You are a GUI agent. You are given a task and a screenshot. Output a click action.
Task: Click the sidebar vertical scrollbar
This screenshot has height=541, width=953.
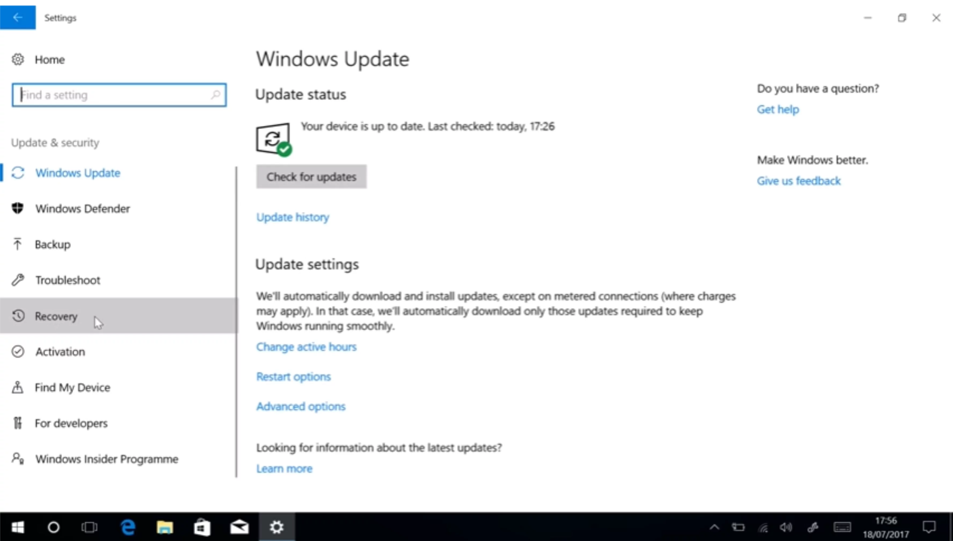click(x=236, y=322)
